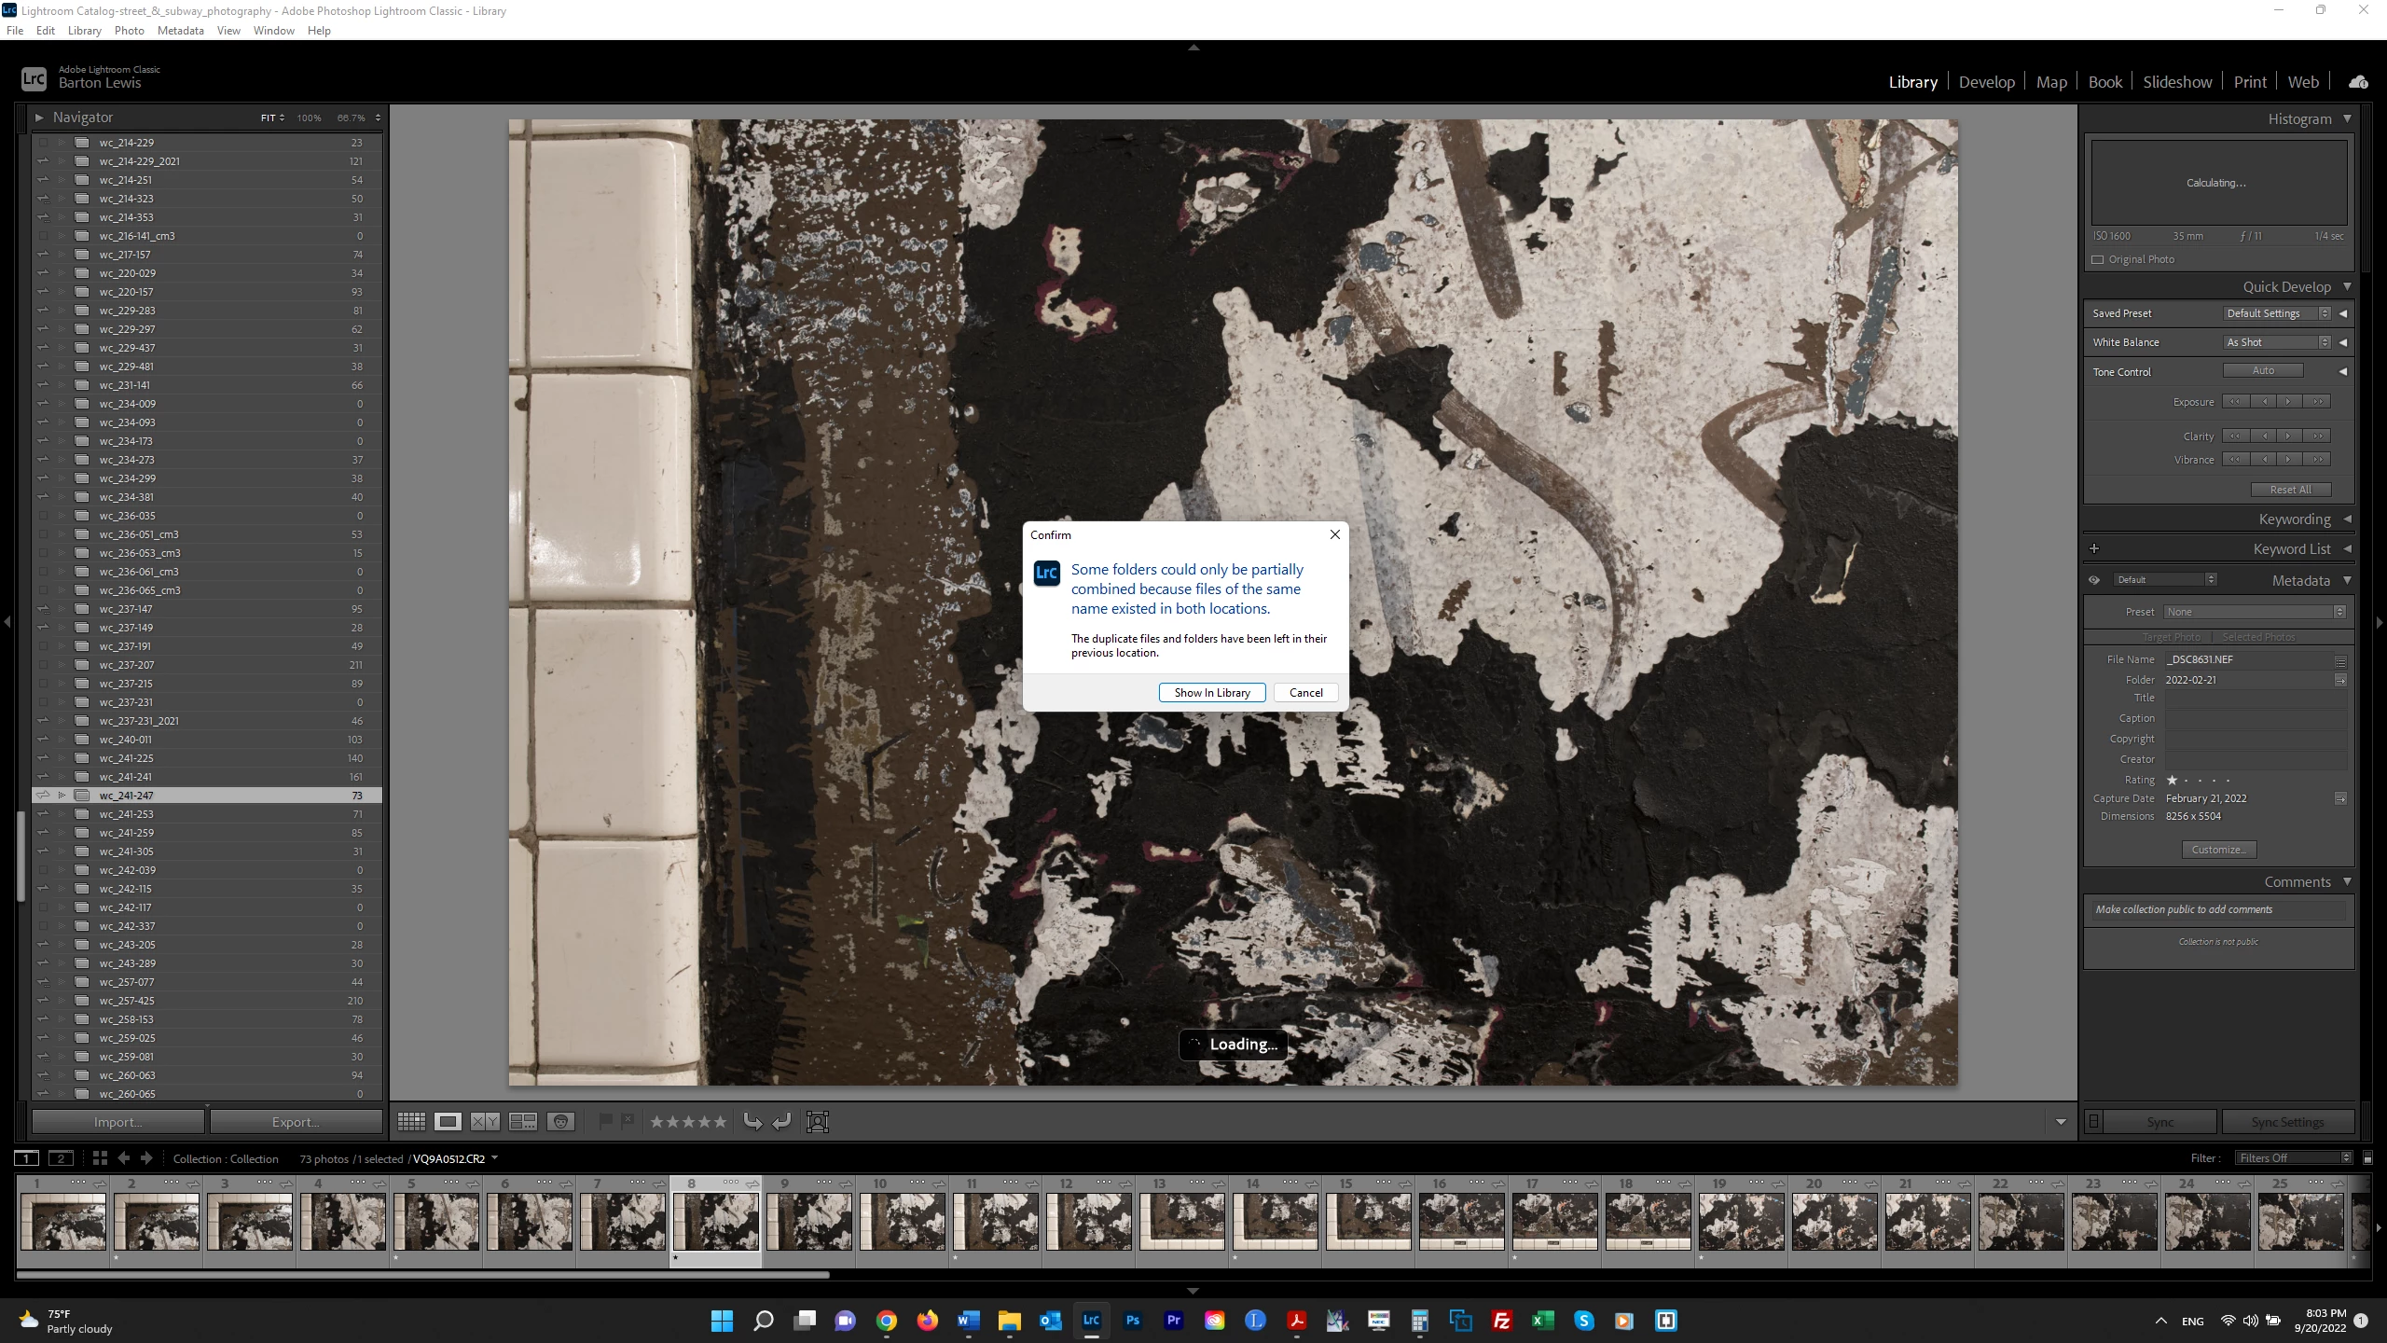Expand the Keywording panel

[x=2295, y=519]
